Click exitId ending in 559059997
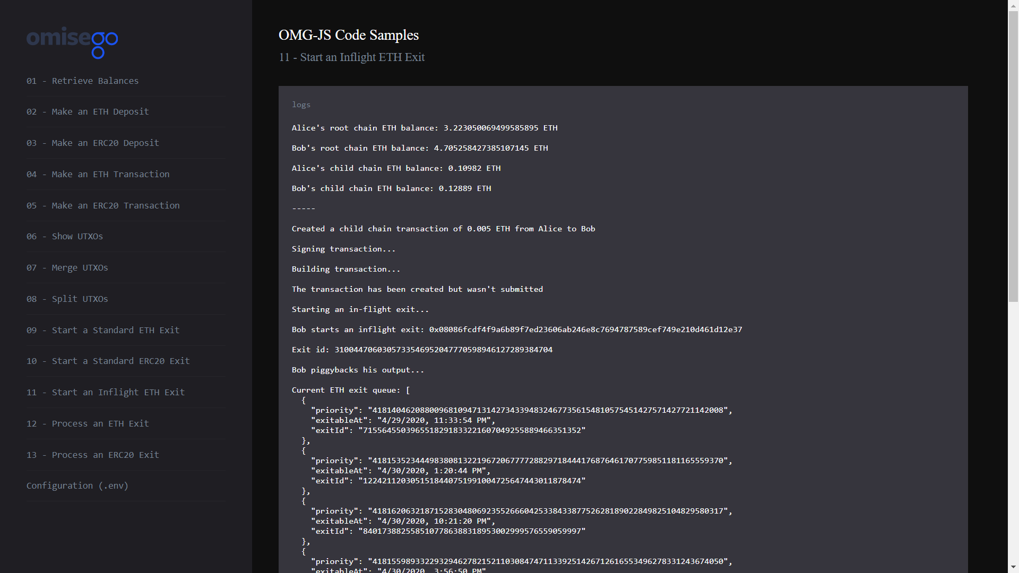 (448, 531)
